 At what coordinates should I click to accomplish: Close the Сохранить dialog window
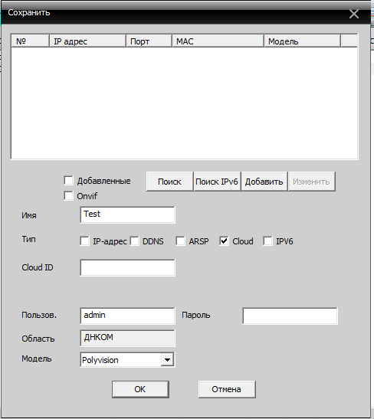(x=353, y=14)
